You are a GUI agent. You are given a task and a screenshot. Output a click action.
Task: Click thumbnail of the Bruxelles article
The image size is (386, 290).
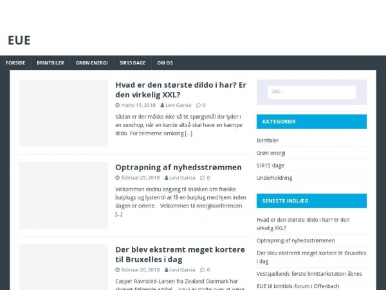[x=64, y=267]
